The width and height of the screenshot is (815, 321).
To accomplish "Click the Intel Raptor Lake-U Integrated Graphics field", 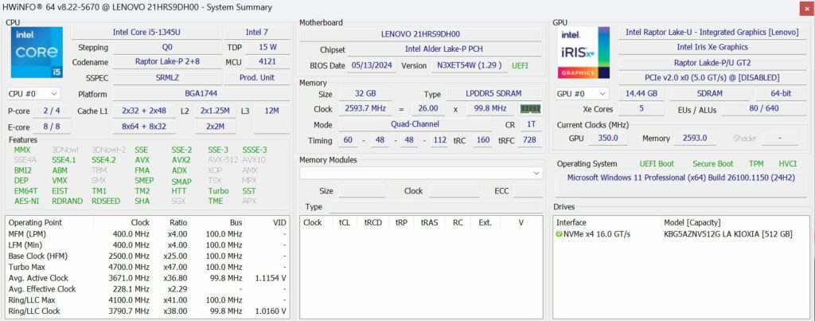I will (x=712, y=32).
